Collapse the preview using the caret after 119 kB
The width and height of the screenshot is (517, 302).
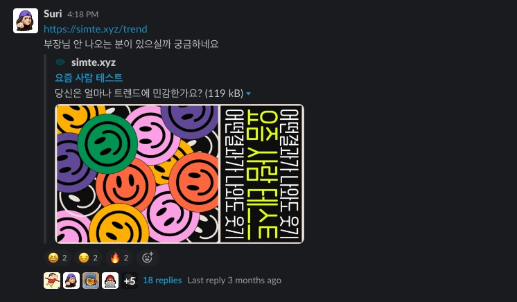248,94
